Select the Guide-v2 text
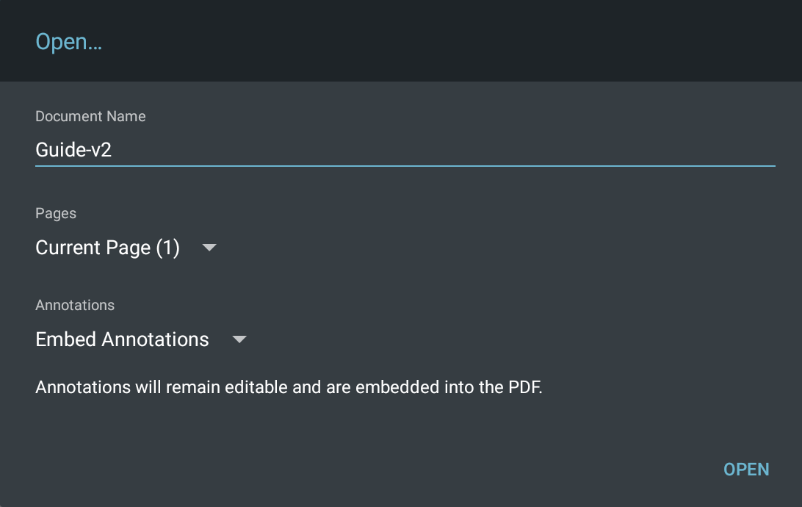 tap(73, 150)
